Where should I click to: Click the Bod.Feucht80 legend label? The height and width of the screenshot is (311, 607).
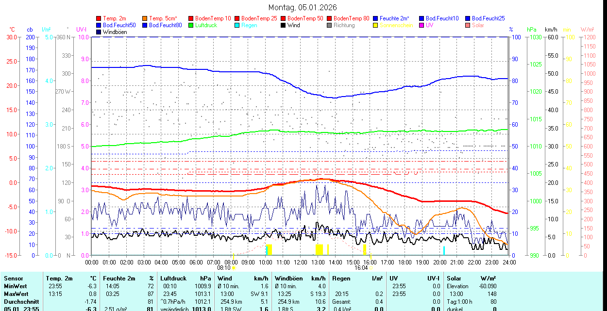[x=165, y=25]
